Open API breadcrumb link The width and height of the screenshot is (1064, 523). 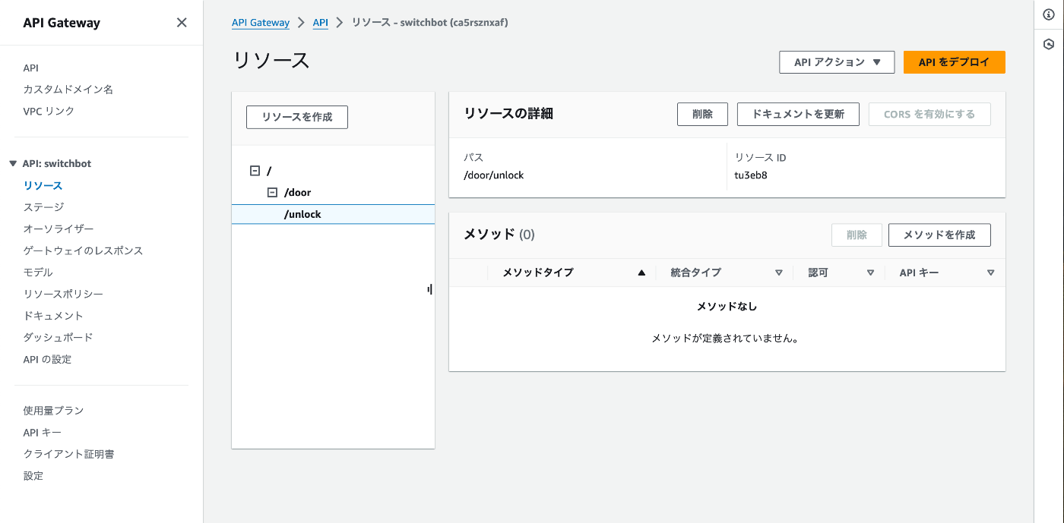point(321,23)
